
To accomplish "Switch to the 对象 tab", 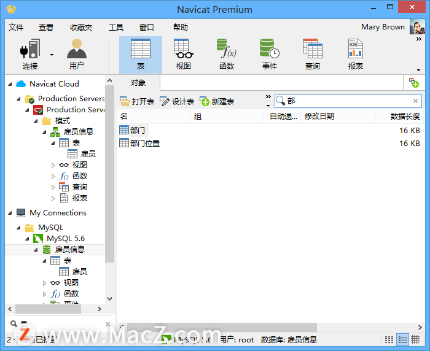I will coord(138,83).
